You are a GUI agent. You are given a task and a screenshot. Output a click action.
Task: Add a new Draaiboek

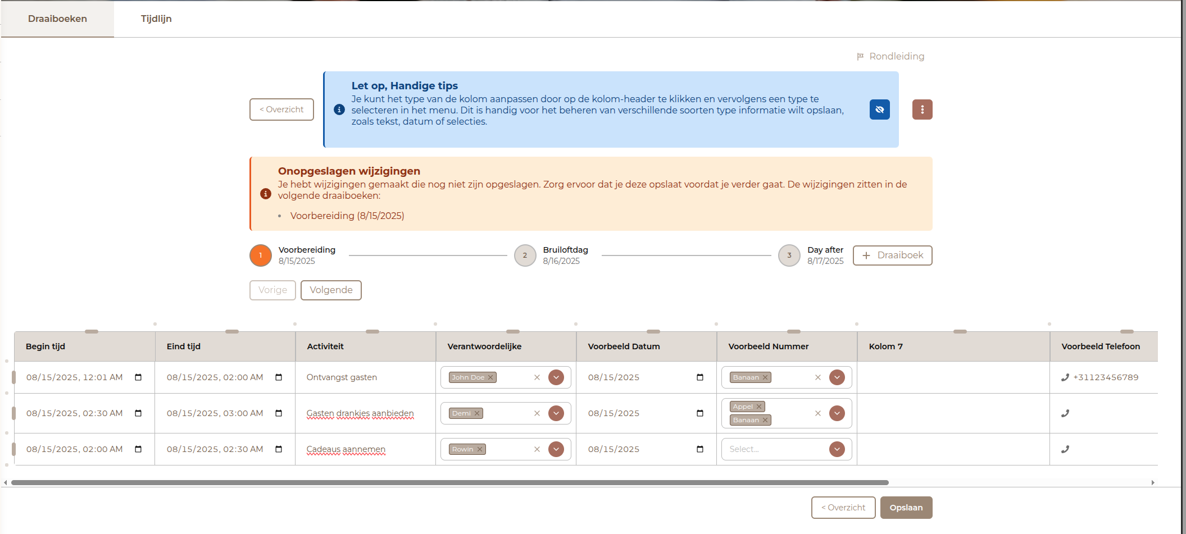pos(892,255)
